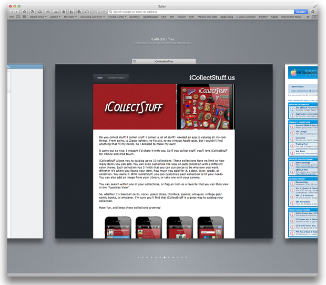The image size is (326, 285).
Task: Expand the Credit Cards bookmarks folder
Action: [117, 17]
